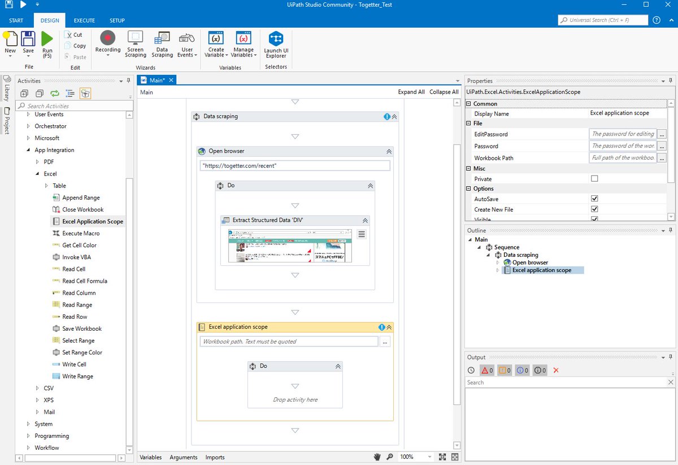Click the Universal Search box
This screenshot has width=678, height=465.
pos(602,20)
